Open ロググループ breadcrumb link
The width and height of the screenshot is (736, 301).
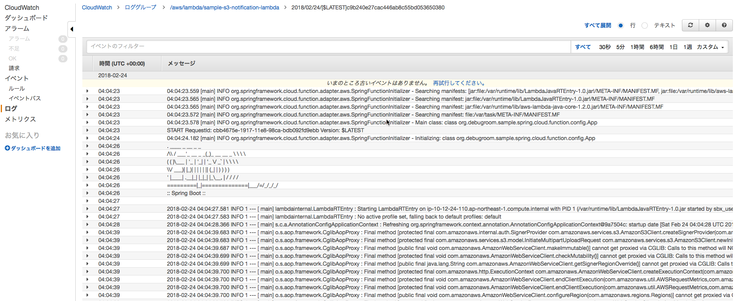pos(140,7)
